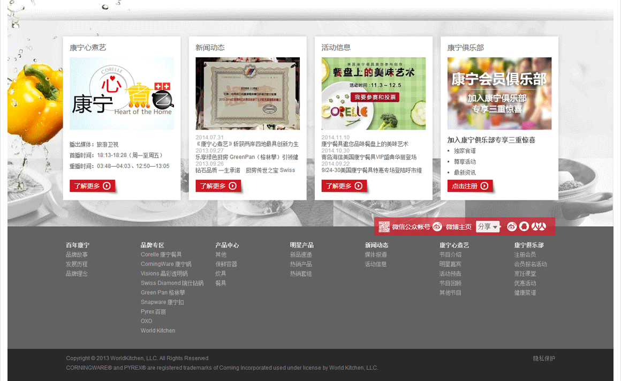621x381 pixels.
Task: Open footer link 热销产品
Action: pos(301,264)
